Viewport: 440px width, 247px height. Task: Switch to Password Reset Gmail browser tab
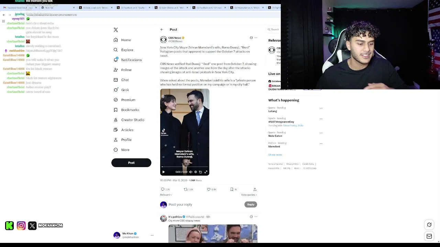(20, 8)
